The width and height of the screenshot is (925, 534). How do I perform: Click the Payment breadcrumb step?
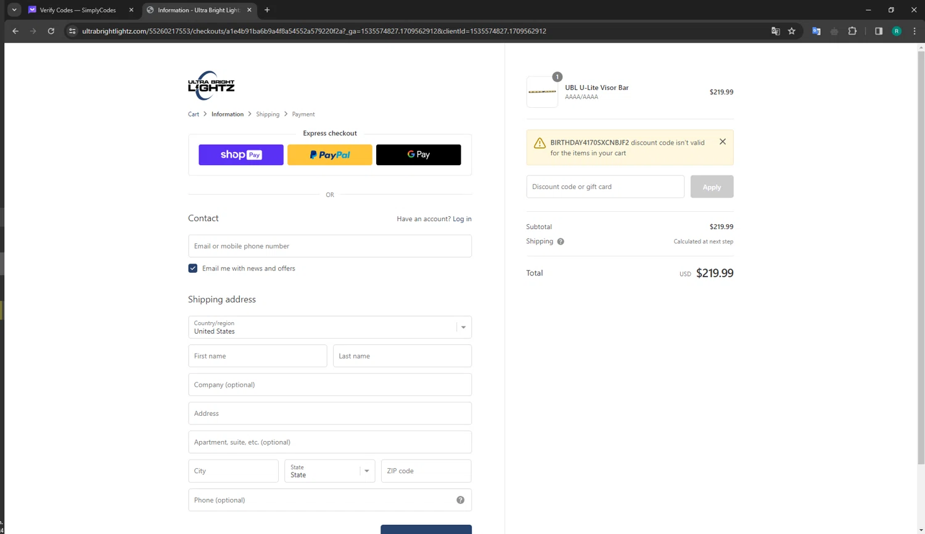coord(303,114)
